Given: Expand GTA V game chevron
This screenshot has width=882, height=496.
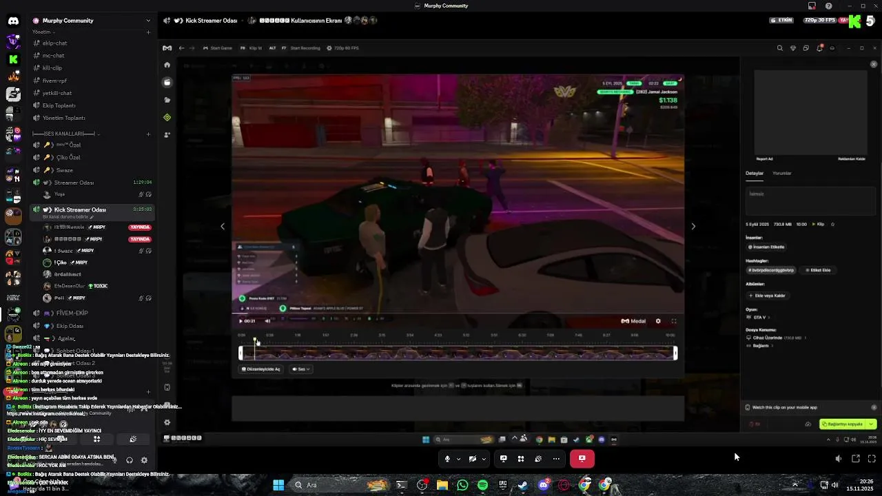Looking at the screenshot, I should coord(769,318).
